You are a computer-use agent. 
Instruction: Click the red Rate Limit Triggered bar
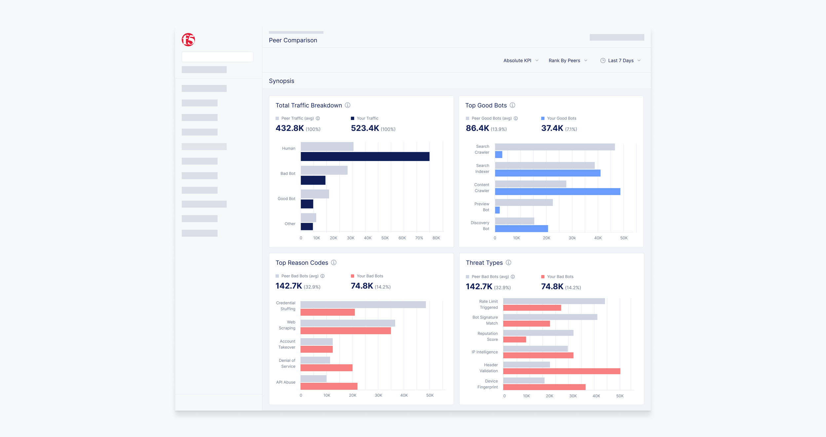tap(532, 308)
